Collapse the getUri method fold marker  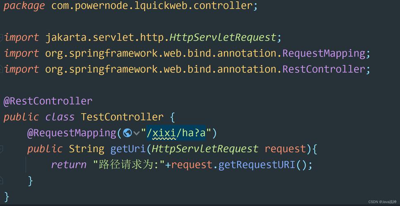tap(1, 149)
